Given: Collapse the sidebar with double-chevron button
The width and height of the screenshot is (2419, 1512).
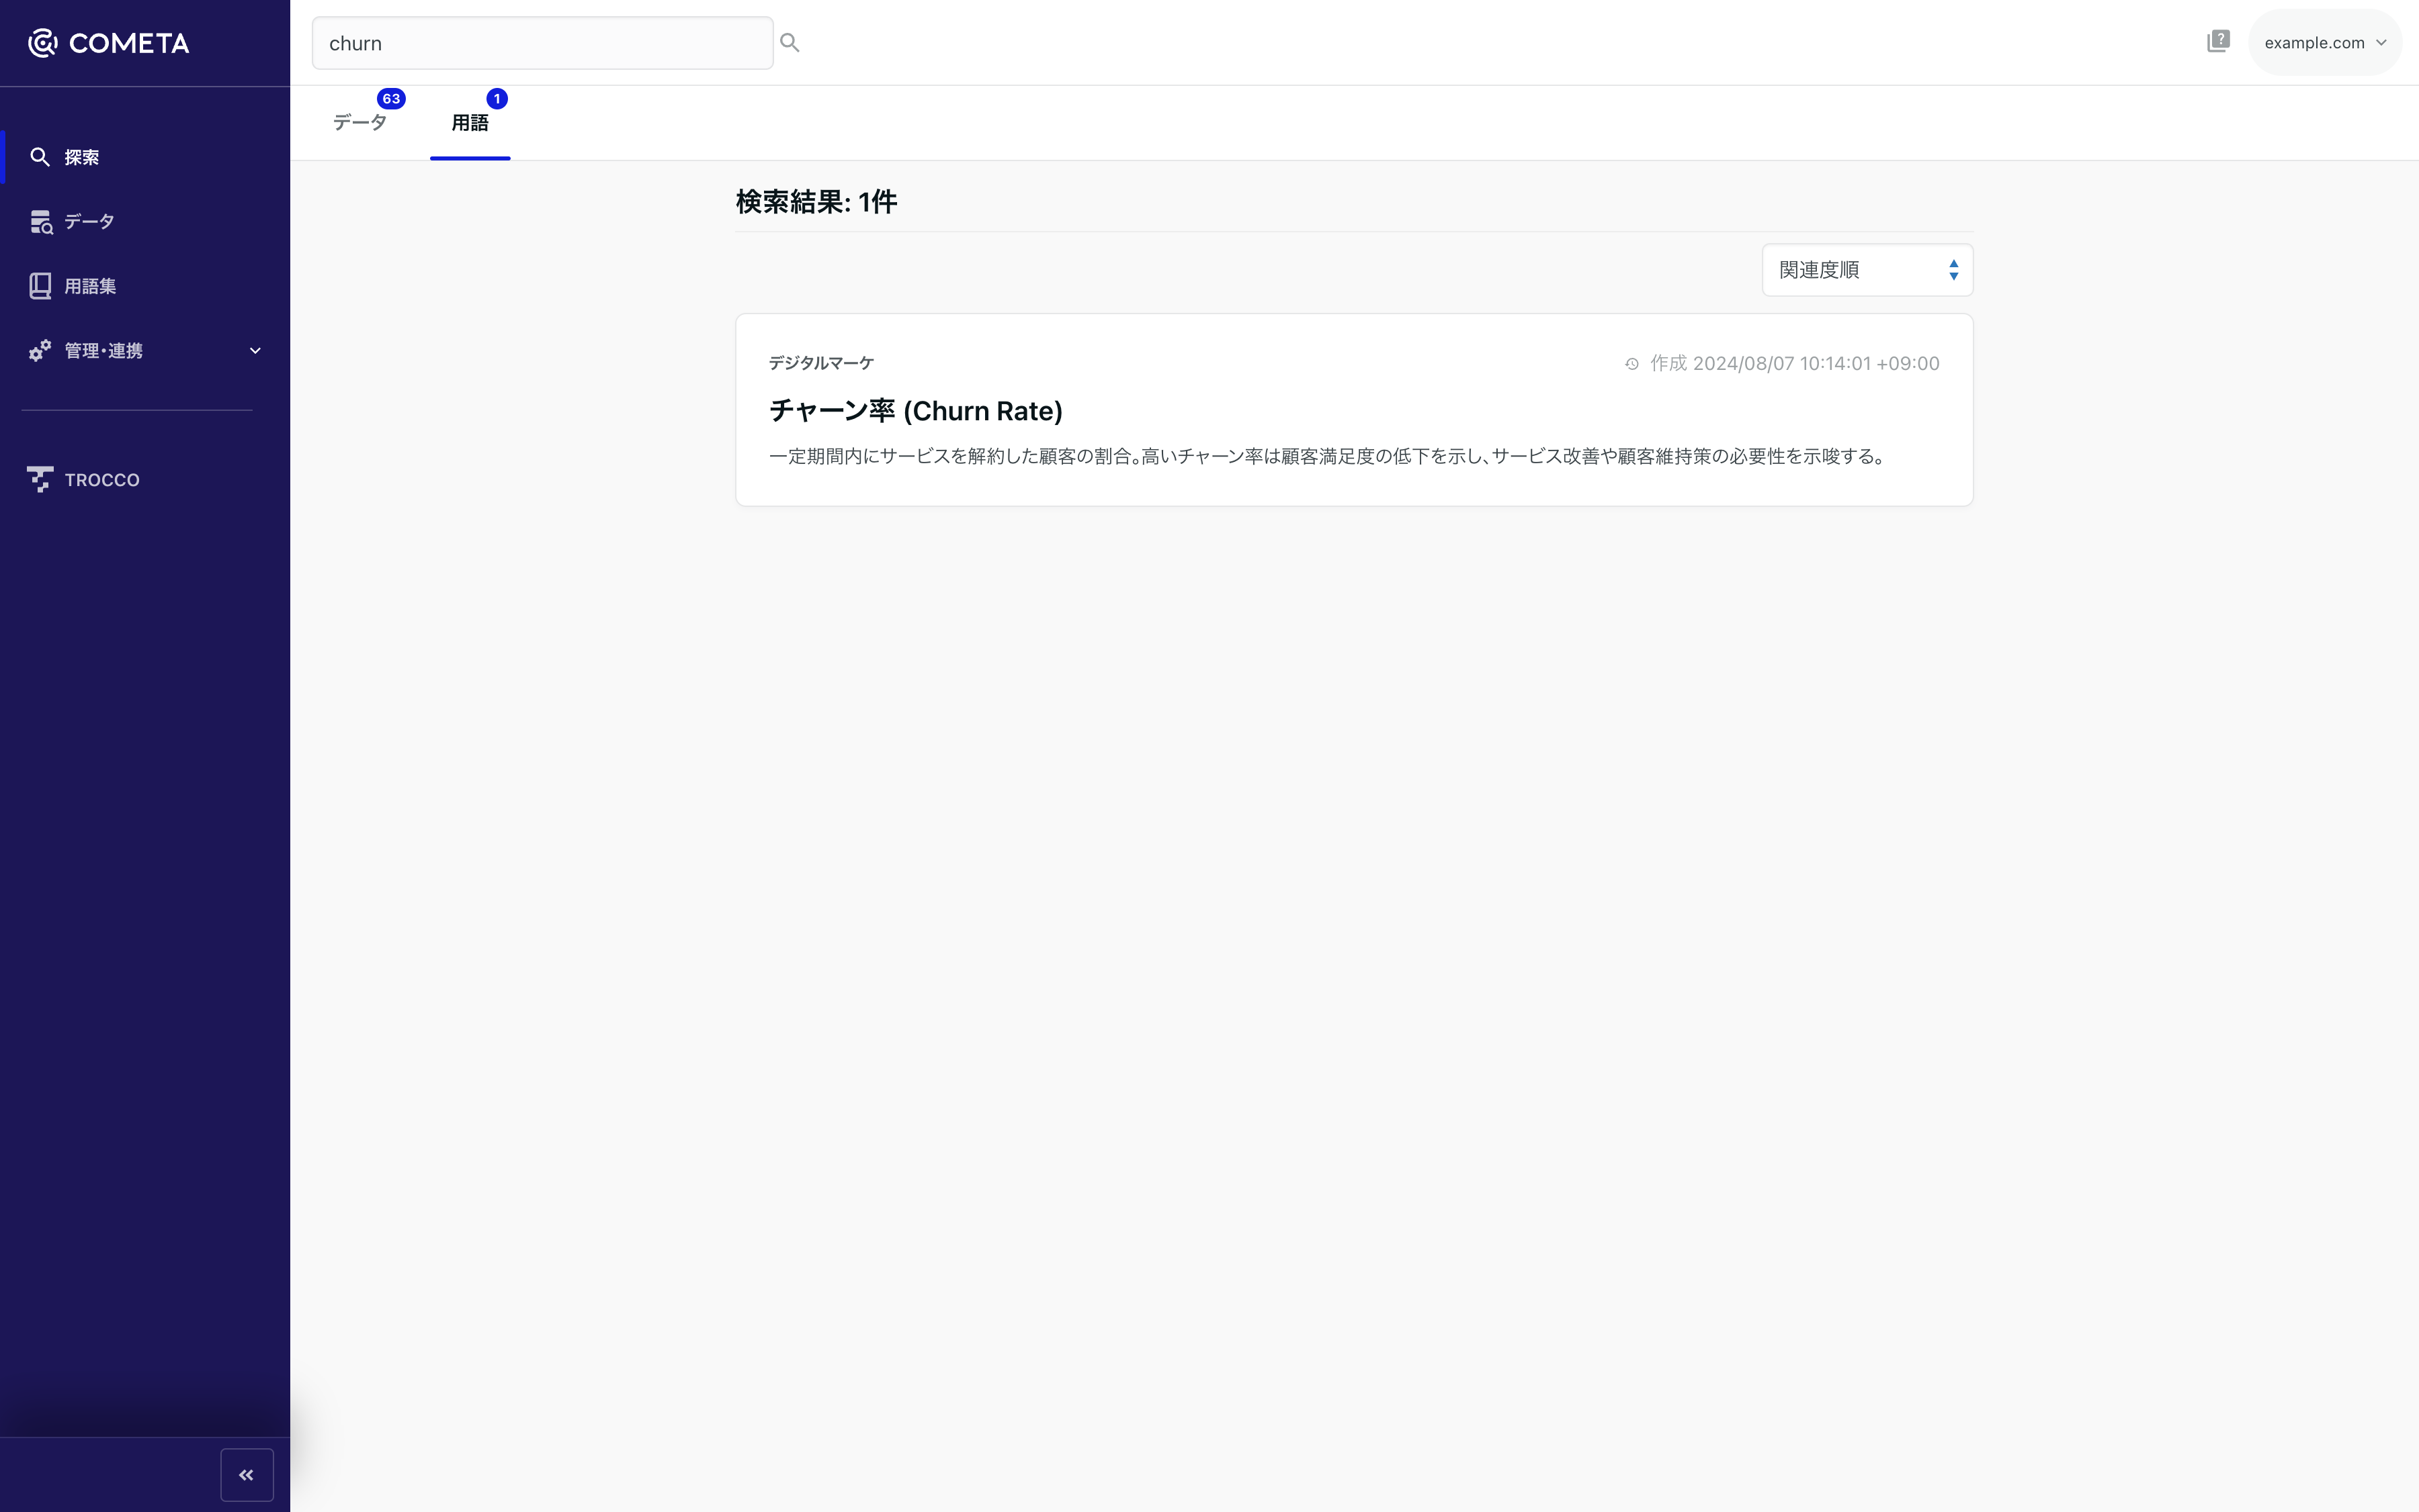Looking at the screenshot, I should [246, 1475].
